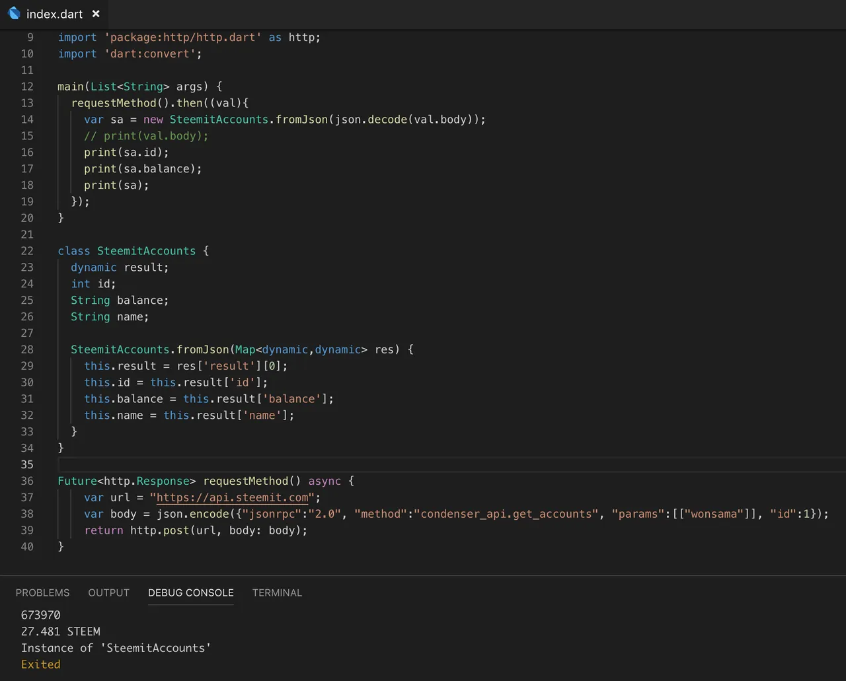Click 'int id;' field declaration
Viewport: 846px width, 681px height.
pyautogui.click(x=93, y=284)
